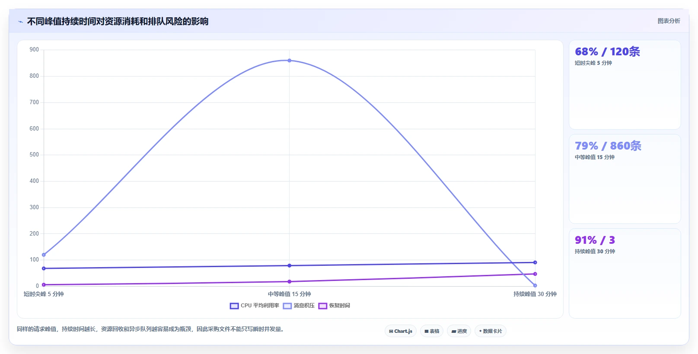Screen dimensions: 698x354
Task: Click the 消息积压 legend color box
Action: tap(287, 306)
